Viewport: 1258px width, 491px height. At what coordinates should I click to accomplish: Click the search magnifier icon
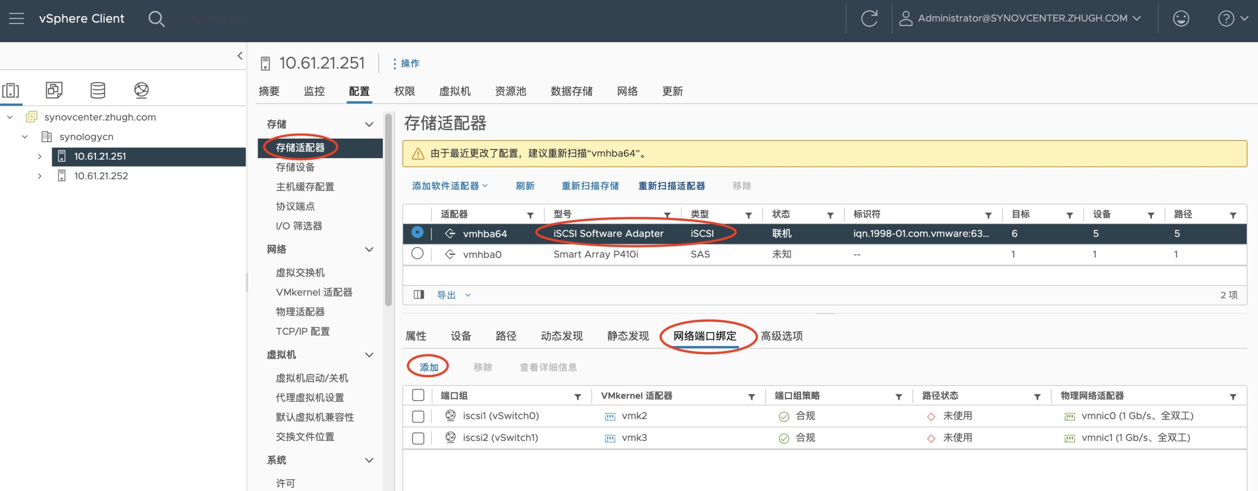[156, 19]
